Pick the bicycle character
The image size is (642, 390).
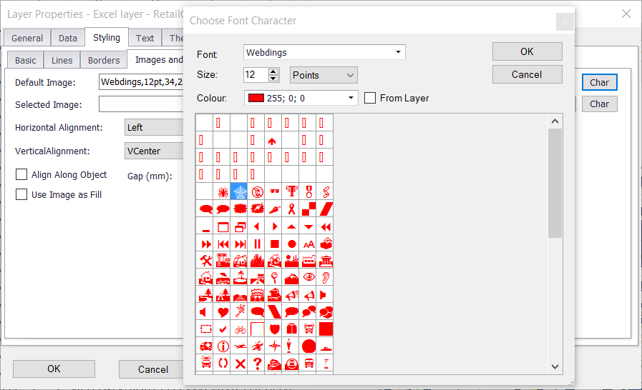coord(240,329)
